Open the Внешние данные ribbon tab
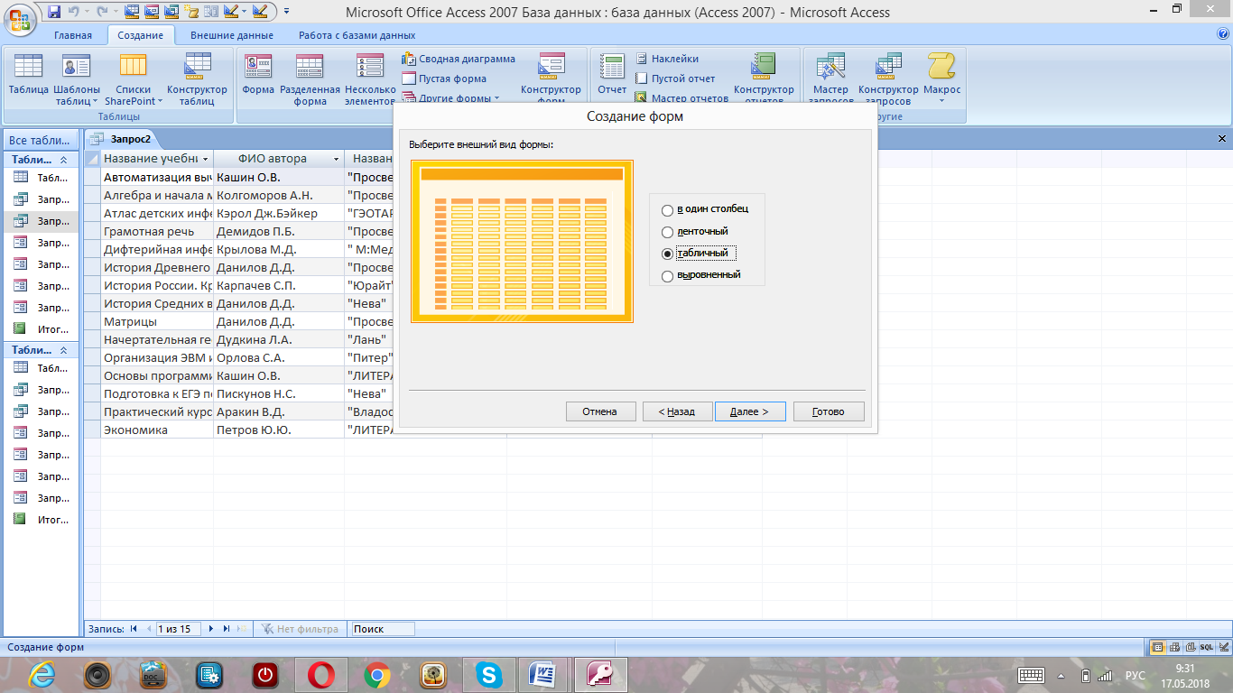 click(232, 35)
